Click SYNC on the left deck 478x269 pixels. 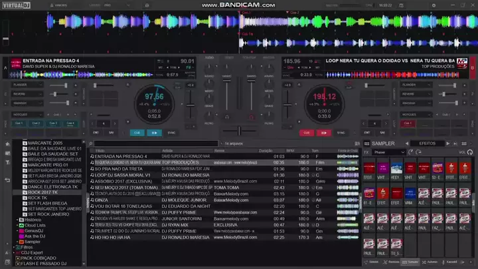point(171,132)
